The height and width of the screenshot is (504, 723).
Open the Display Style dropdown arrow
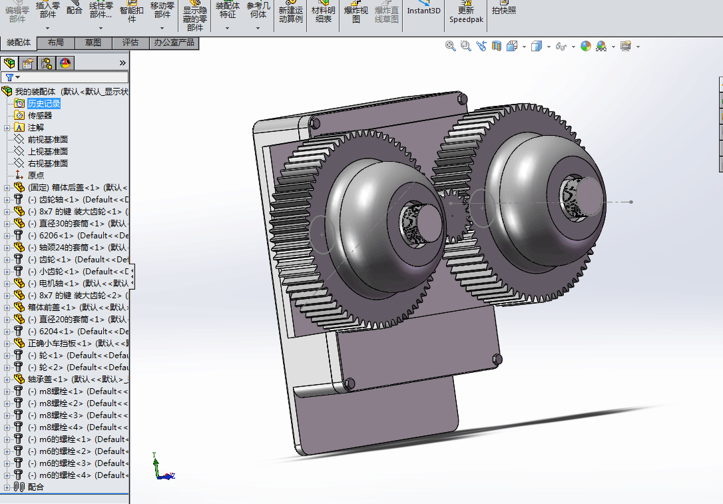(x=549, y=47)
